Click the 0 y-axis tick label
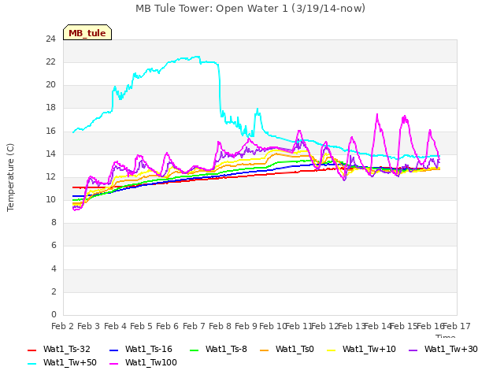Screen dimensions: 504x378 click(54, 314)
